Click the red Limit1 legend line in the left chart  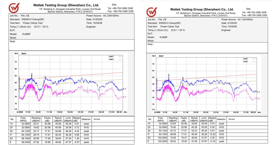pyautogui.click(x=120, y=57)
